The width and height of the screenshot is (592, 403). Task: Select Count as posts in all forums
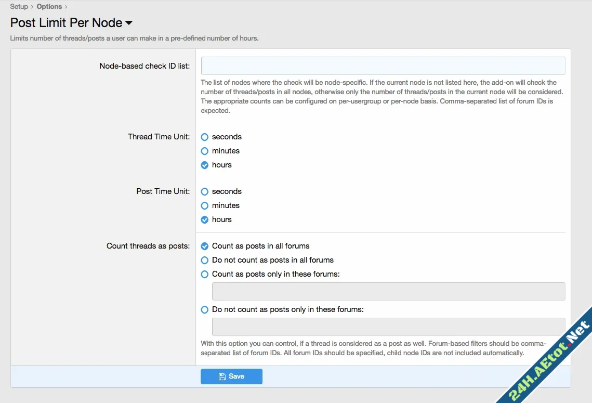(204, 246)
